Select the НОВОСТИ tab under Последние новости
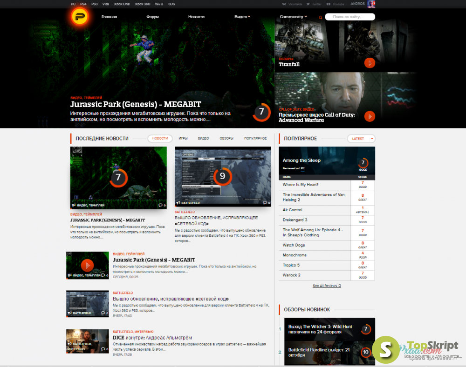Image resolution: width=466 pixels, height=367 pixels. pos(160,138)
